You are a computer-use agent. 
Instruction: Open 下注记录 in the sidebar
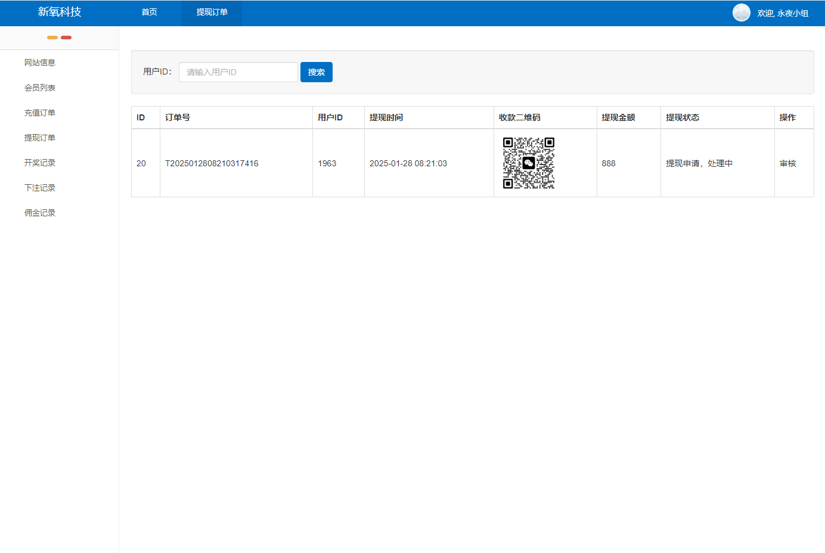tap(40, 187)
